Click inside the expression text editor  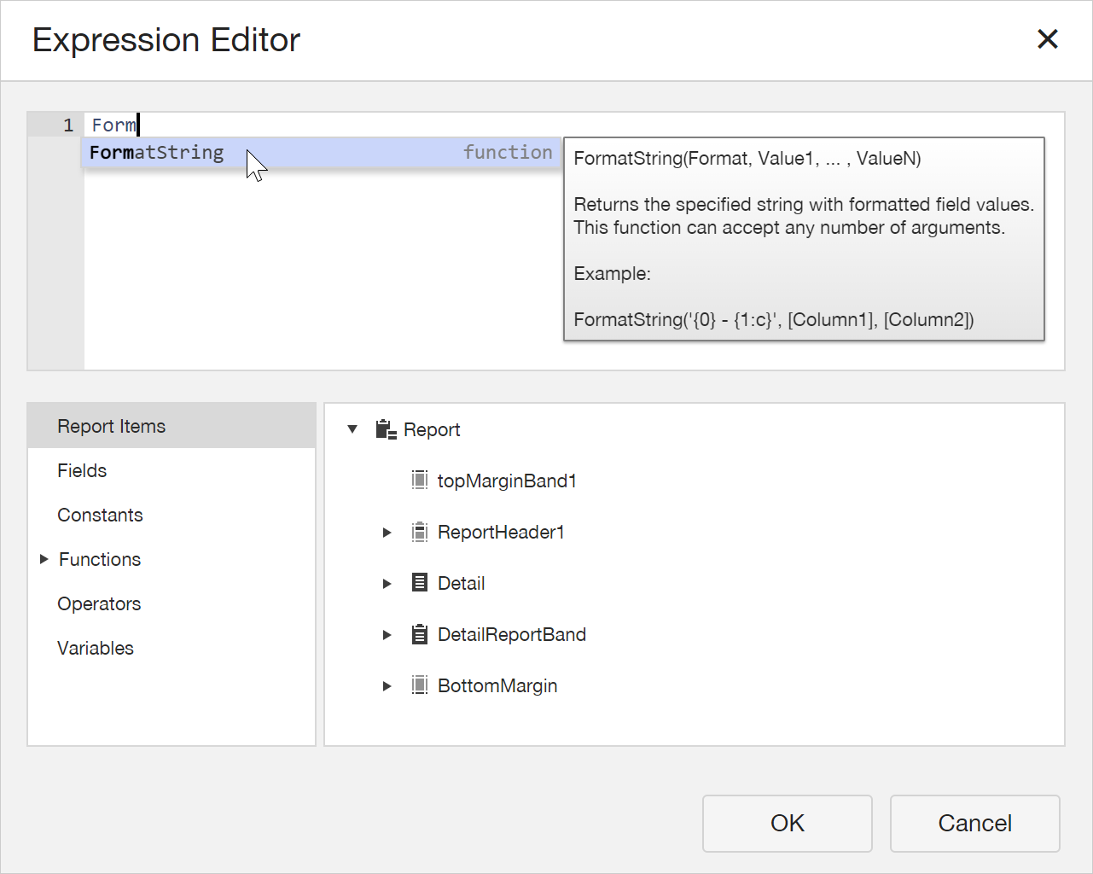click(x=324, y=273)
